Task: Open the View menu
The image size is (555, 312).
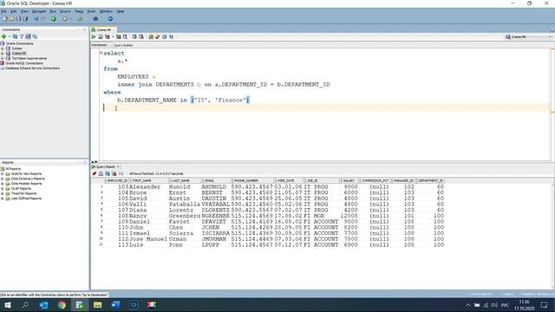Action: click(24, 11)
